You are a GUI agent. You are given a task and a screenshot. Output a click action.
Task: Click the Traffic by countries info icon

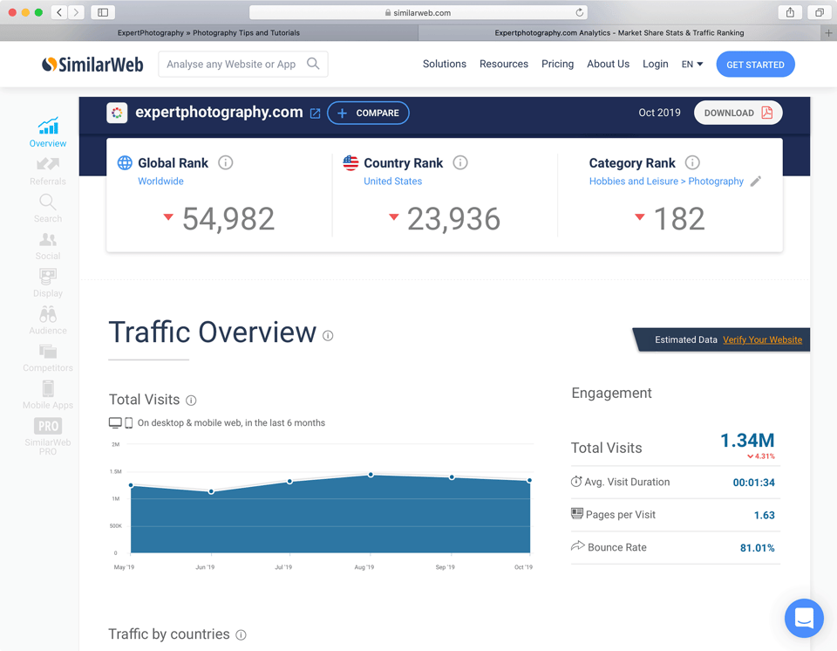241,635
